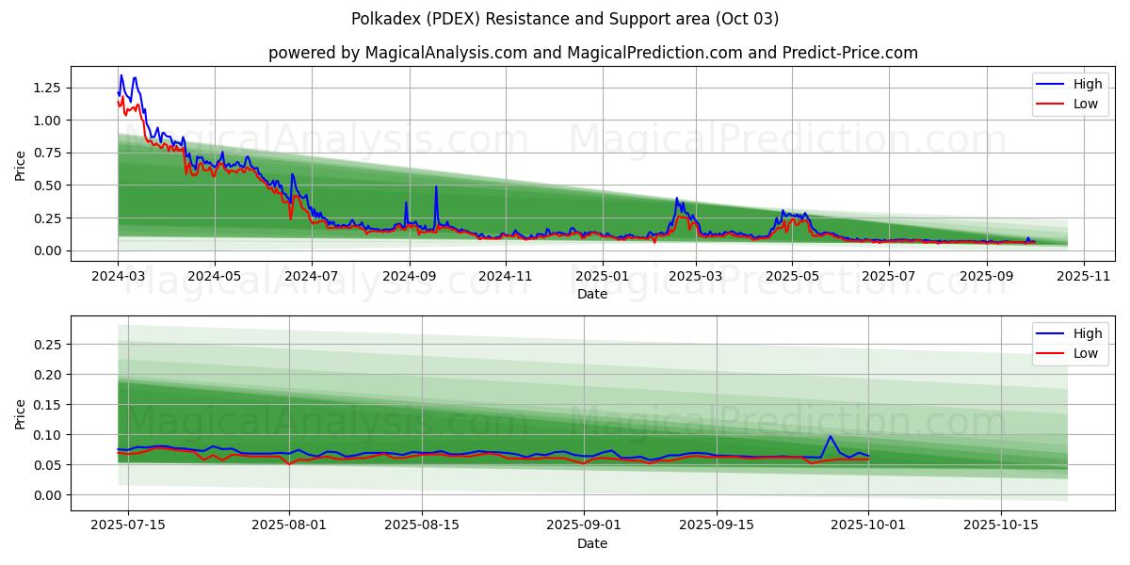Click the blue High line sample in bottom legend
Image resolution: width=1130 pixels, height=565 pixels.
tap(1051, 333)
